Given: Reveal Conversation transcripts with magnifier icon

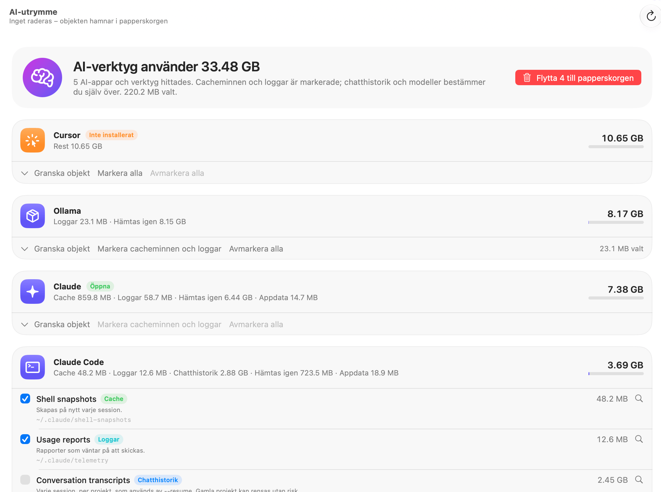Looking at the screenshot, I should [x=639, y=480].
